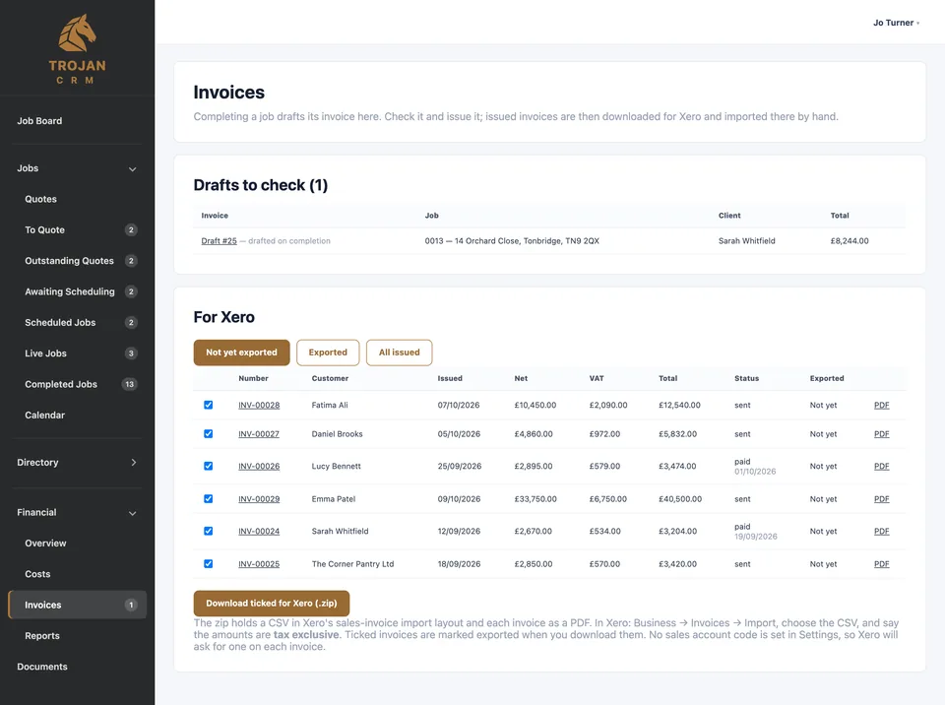The image size is (945, 705).
Task: Click the Status column header
Action: point(747,378)
